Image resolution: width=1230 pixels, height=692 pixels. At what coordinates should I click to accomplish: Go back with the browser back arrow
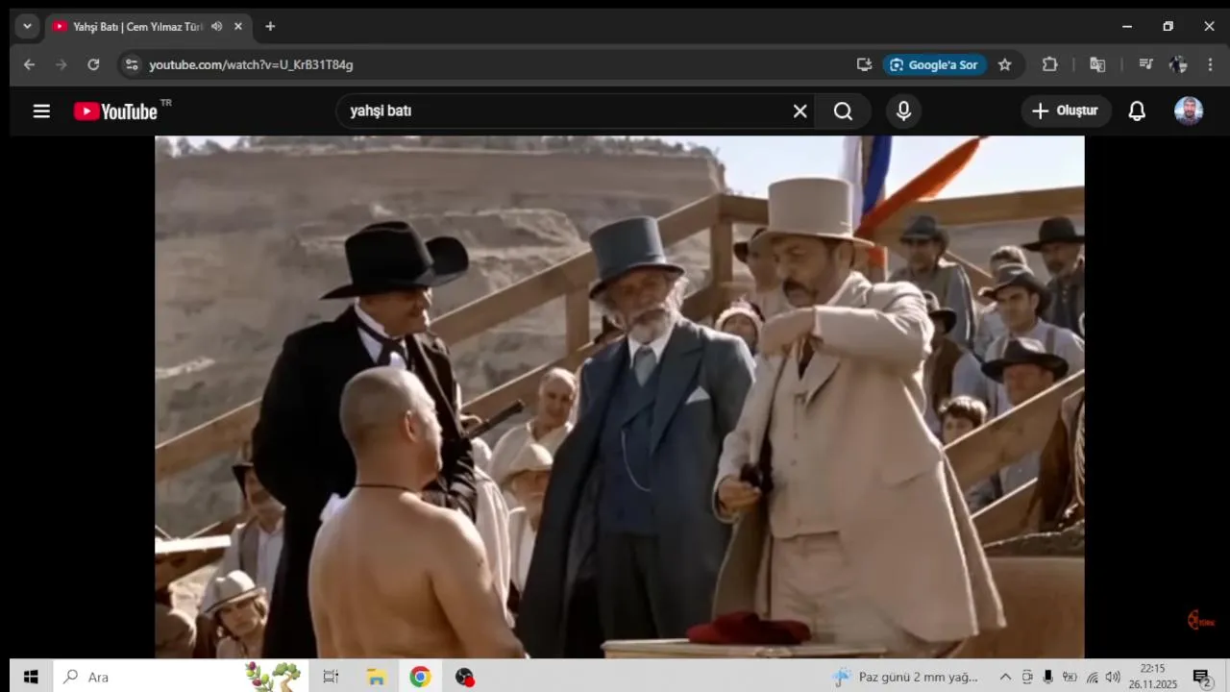(x=29, y=64)
